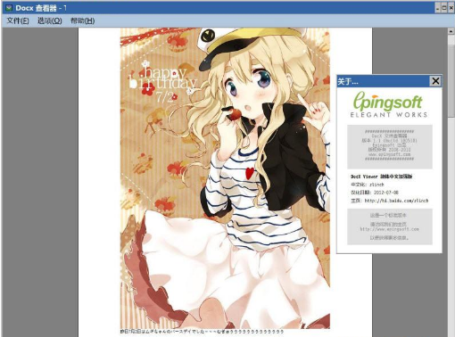Open the 选项(O) menu
The height and width of the screenshot is (337, 455).
pyautogui.click(x=50, y=21)
